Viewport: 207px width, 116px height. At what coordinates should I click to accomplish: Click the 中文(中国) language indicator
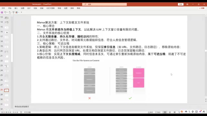coord(27,112)
